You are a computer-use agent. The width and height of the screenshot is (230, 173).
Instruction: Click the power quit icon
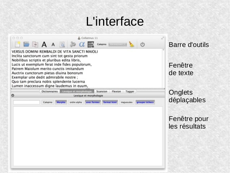142,44
